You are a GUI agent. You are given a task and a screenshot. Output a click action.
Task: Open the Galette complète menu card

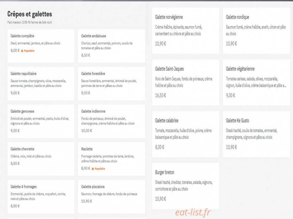tap(41, 46)
